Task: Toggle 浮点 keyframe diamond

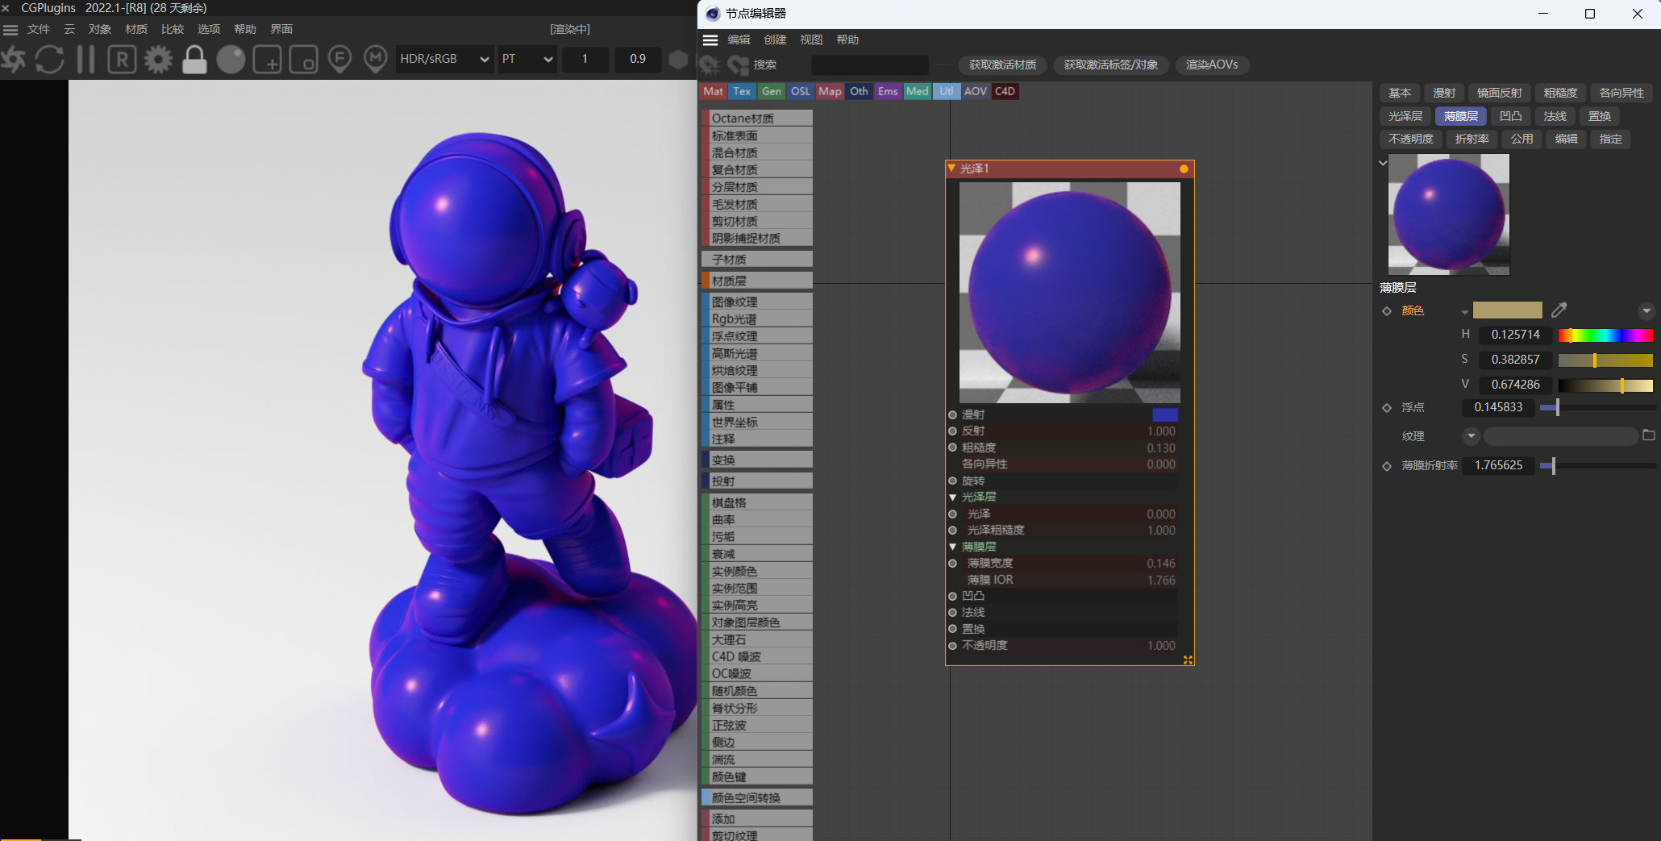Action: click(1387, 408)
